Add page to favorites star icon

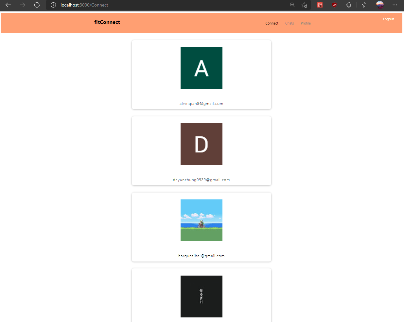coord(304,5)
